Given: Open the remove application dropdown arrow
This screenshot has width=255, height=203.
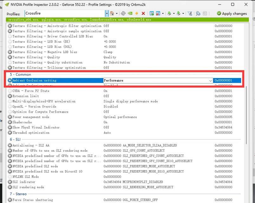Looking at the screenshot, I should point(163,13).
